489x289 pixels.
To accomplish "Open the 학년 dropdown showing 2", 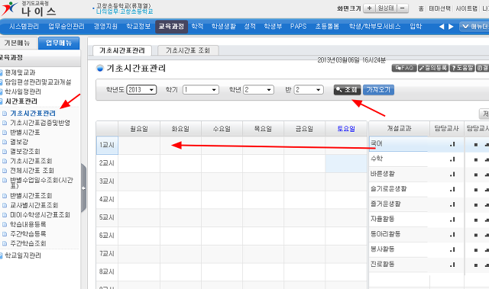I will [x=258, y=90].
